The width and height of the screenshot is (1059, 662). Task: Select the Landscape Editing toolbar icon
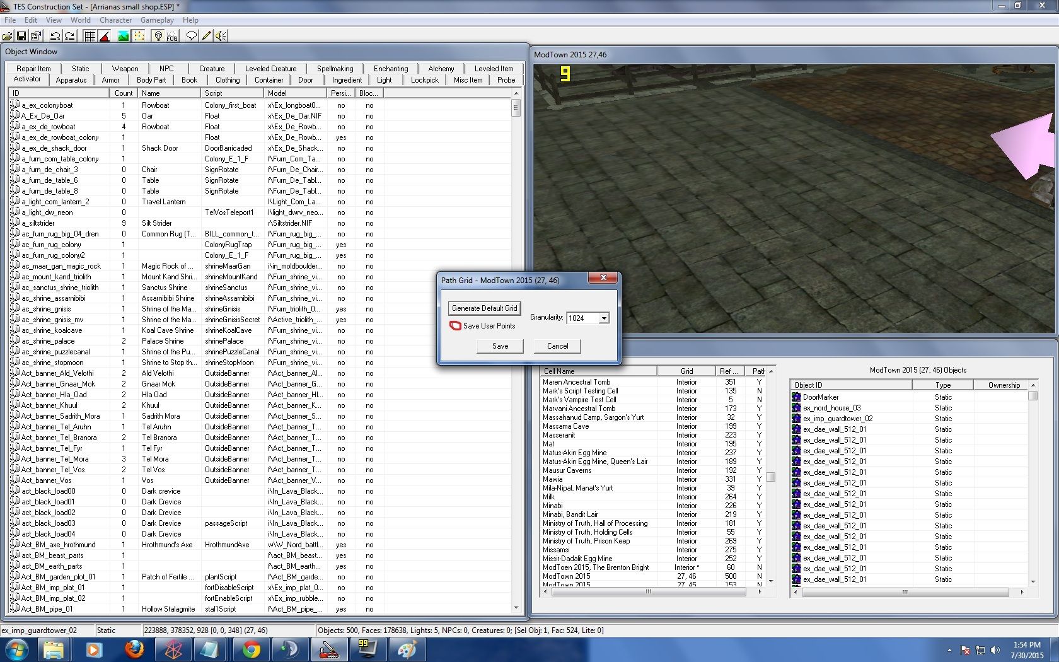(124, 36)
